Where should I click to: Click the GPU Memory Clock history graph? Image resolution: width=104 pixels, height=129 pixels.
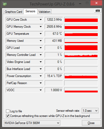pos(81,27)
